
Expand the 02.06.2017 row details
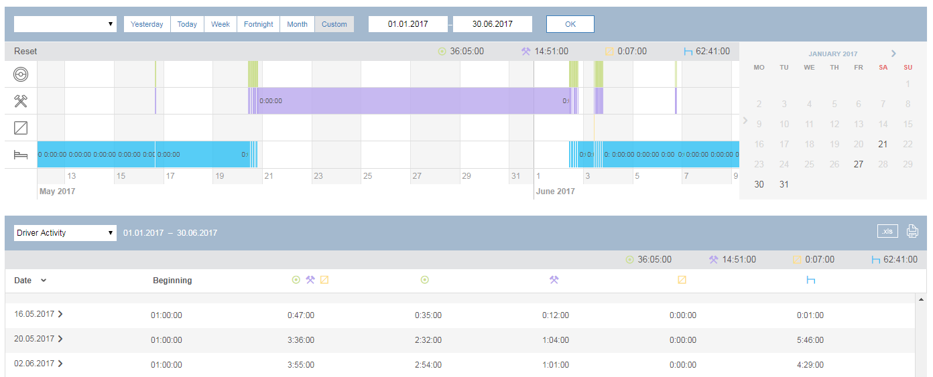(60, 364)
